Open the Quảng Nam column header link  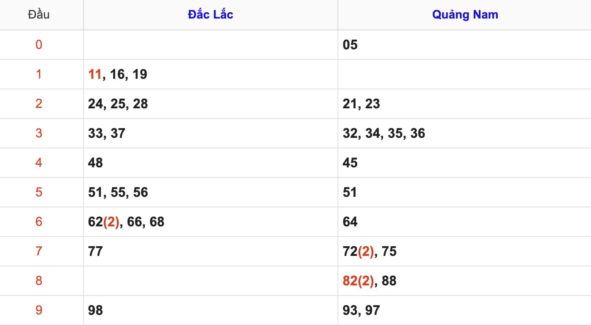click(x=465, y=15)
